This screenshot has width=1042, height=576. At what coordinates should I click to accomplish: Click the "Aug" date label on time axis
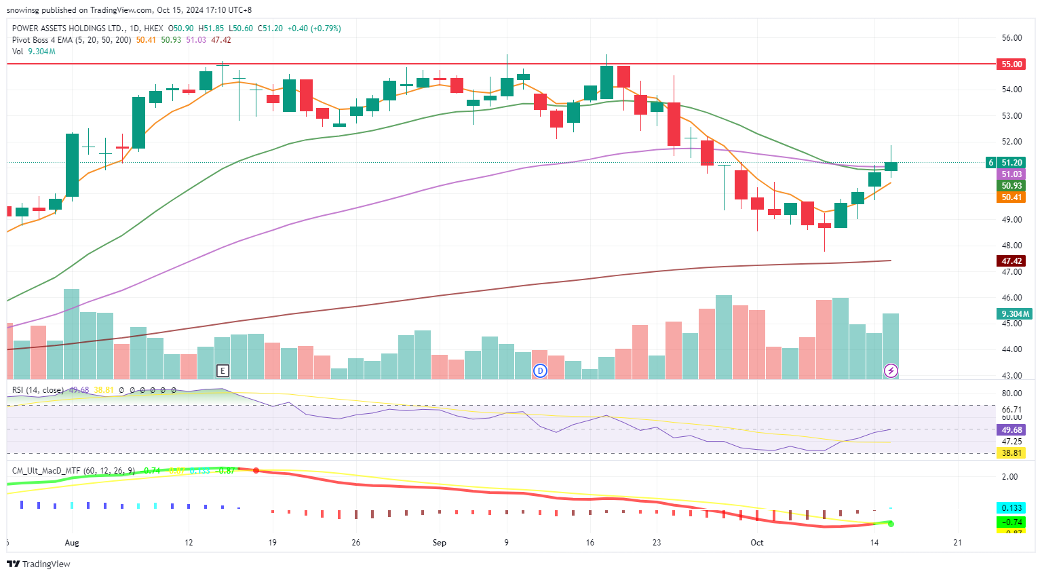(x=72, y=543)
